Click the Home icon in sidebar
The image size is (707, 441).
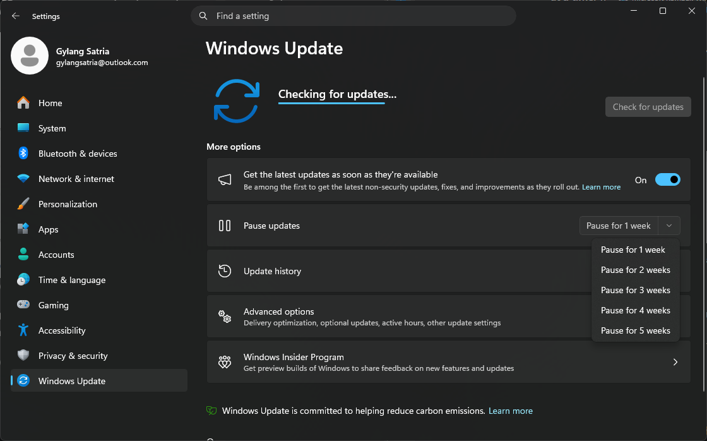(x=23, y=103)
